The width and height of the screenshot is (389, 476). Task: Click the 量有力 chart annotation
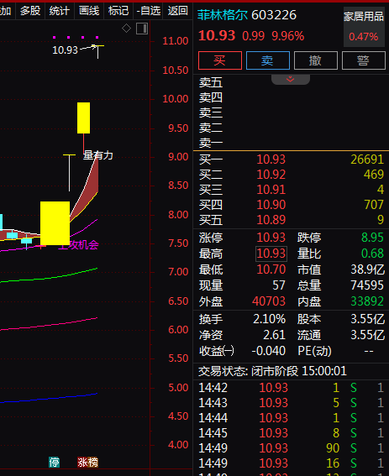point(98,155)
